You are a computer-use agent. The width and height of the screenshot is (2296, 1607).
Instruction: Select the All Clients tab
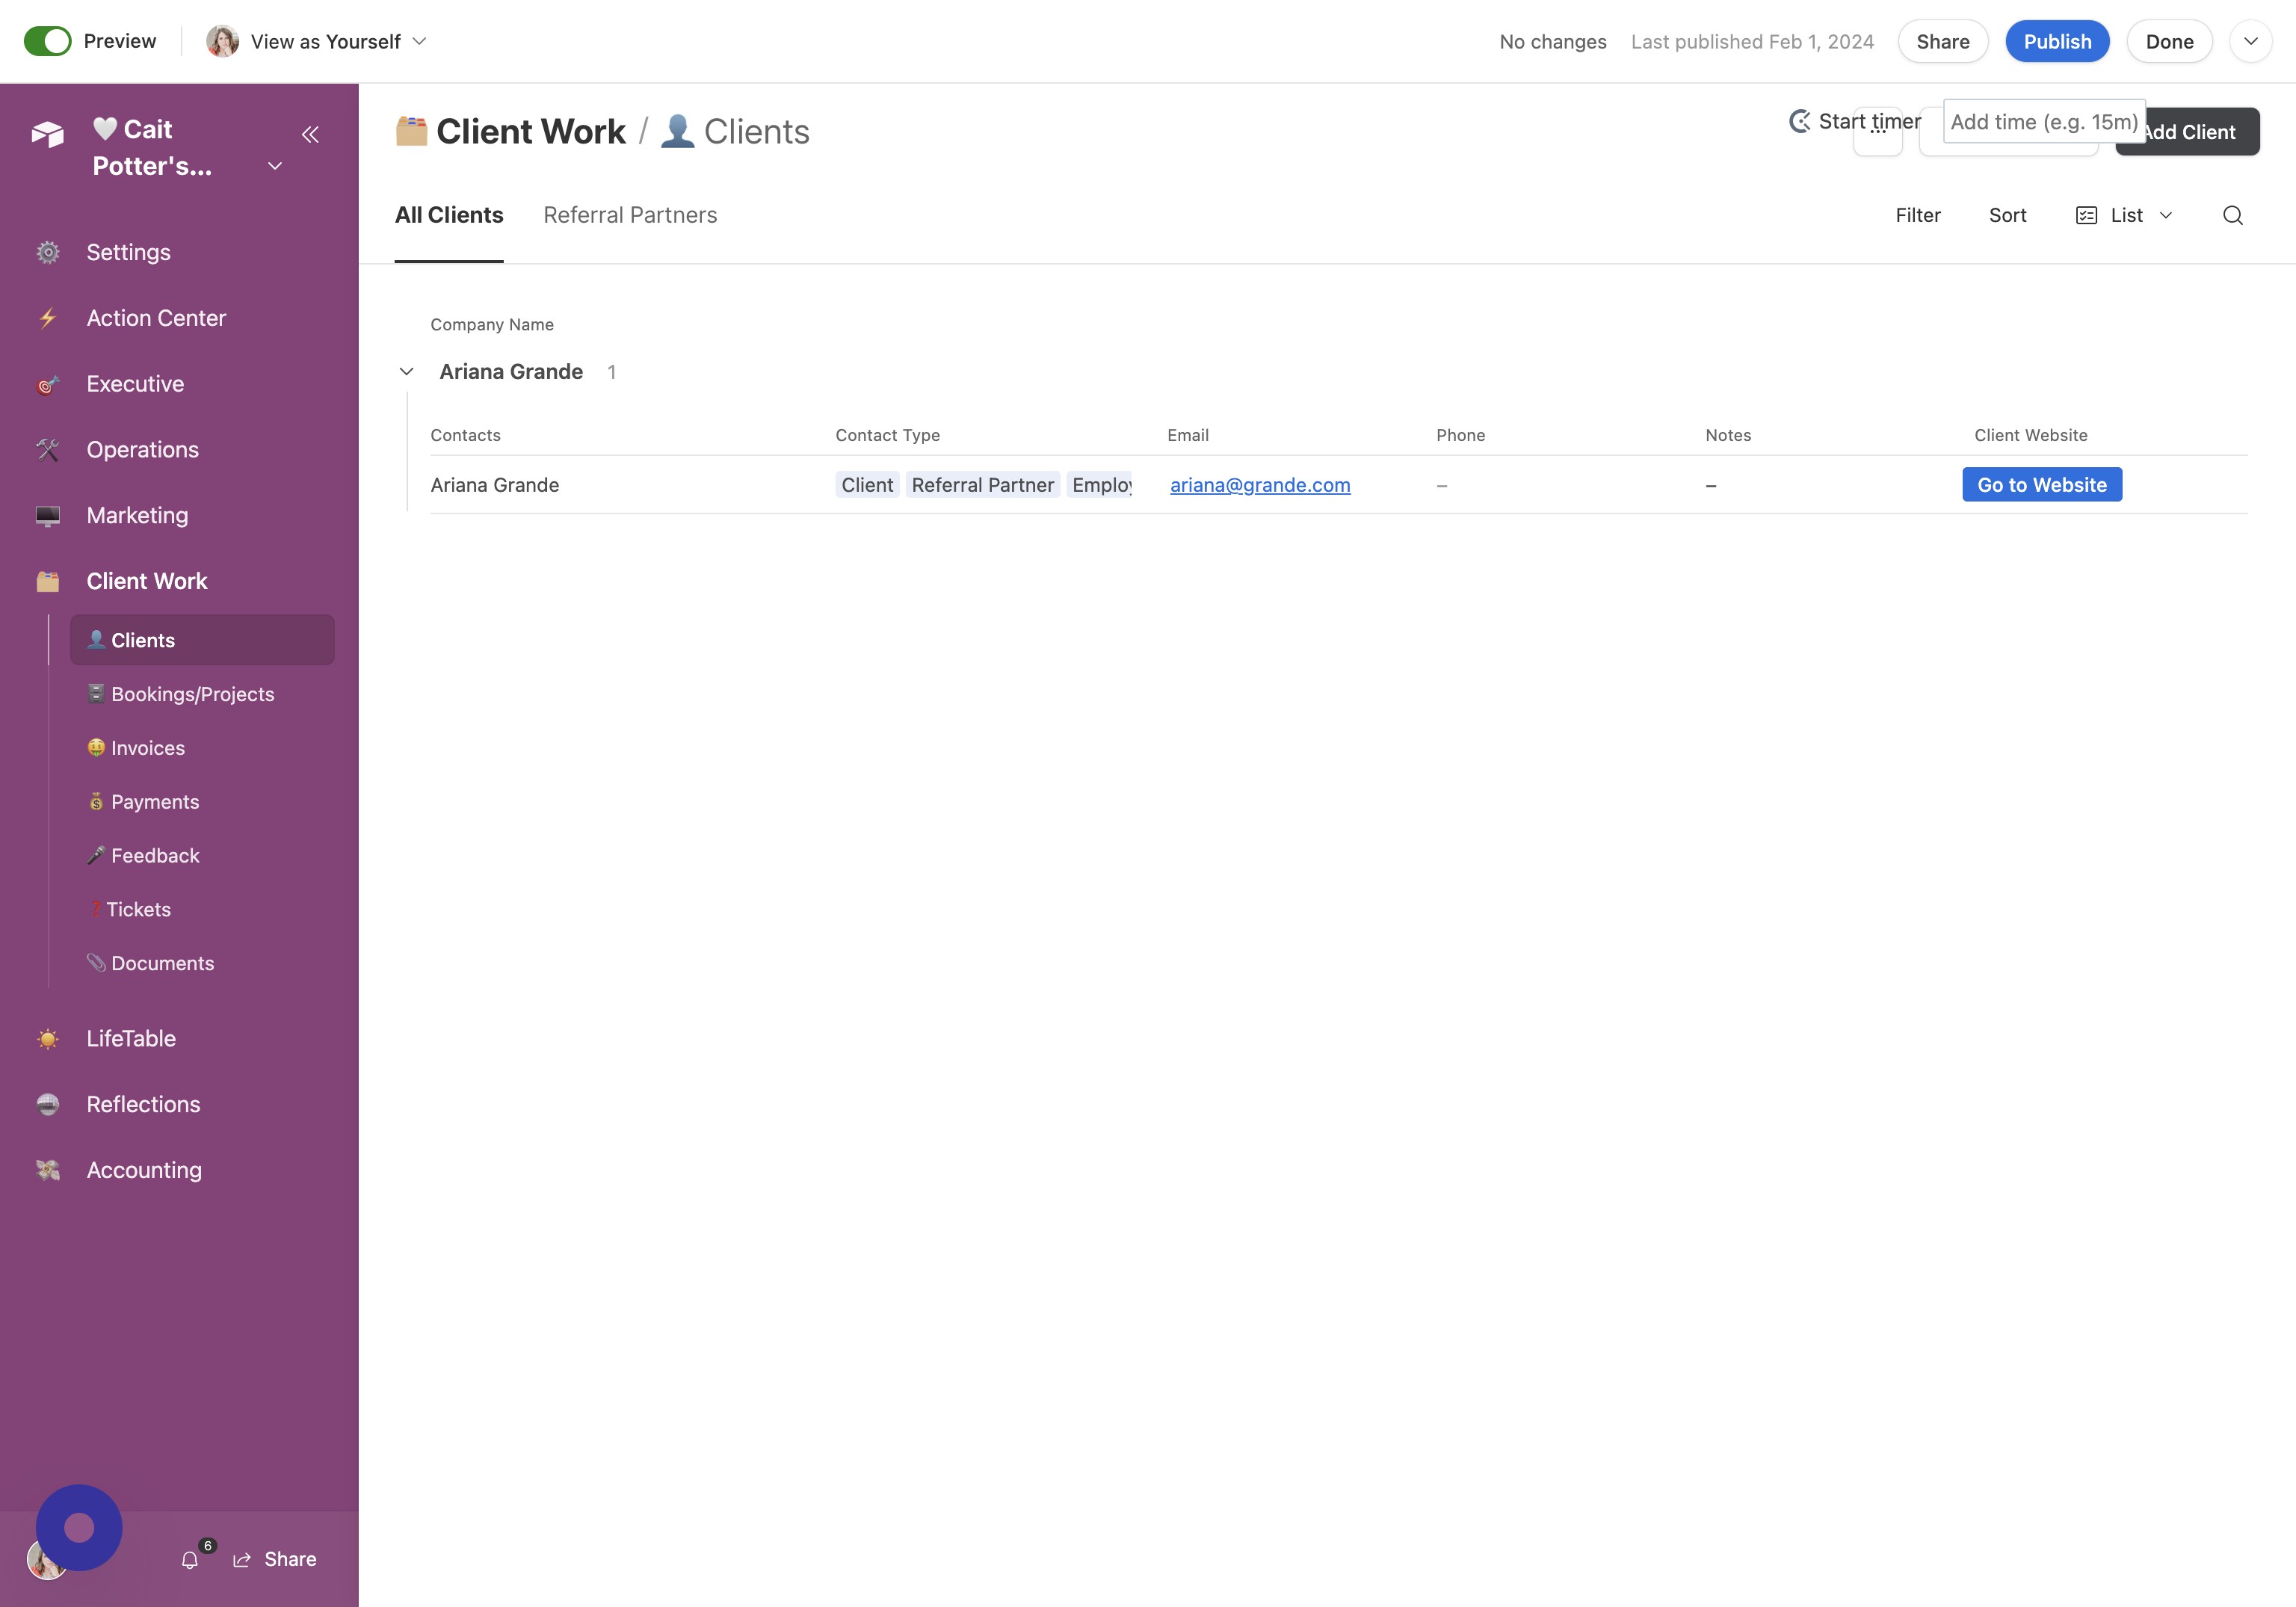(449, 215)
